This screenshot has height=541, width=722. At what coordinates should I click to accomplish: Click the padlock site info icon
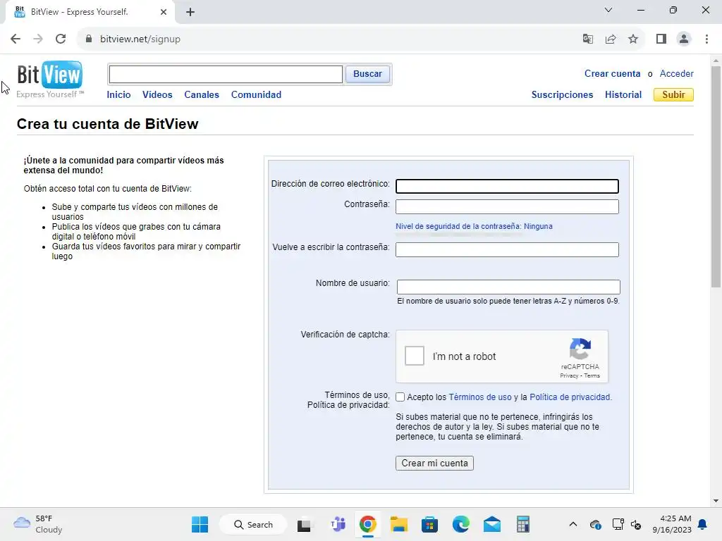pos(89,39)
